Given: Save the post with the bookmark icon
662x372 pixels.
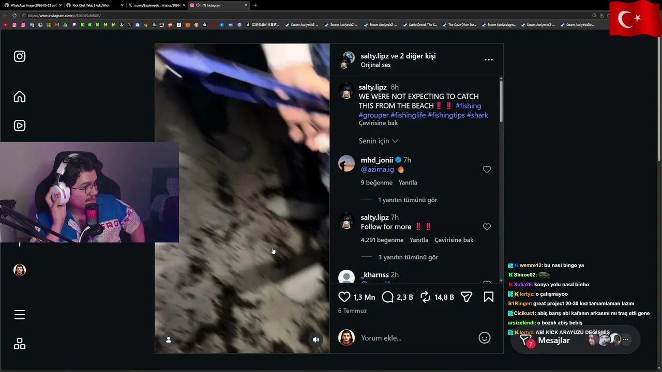Looking at the screenshot, I should [x=488, y=297].
